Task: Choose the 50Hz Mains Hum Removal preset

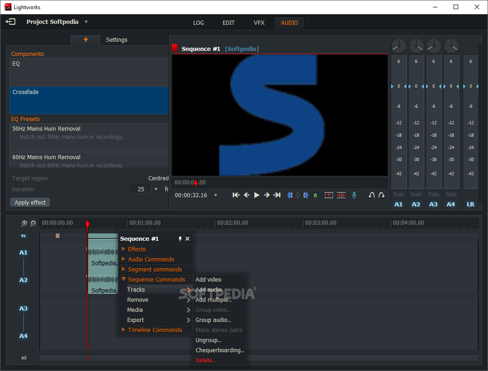Action: 90,137
